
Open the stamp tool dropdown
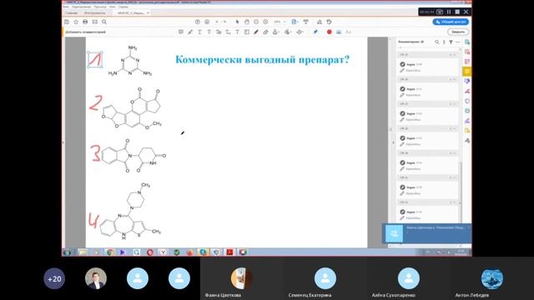pyautogui.click(x=276, y=32)
